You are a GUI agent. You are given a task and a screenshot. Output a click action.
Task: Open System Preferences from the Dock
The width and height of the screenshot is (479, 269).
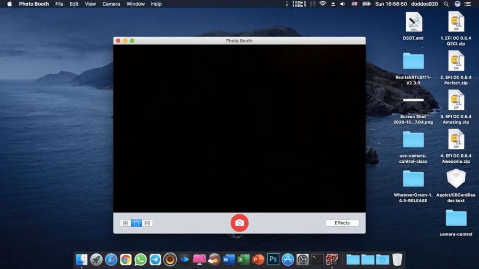(x=302, y=259)
